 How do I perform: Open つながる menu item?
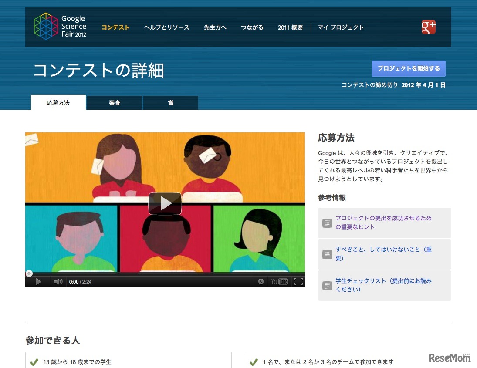252,27
